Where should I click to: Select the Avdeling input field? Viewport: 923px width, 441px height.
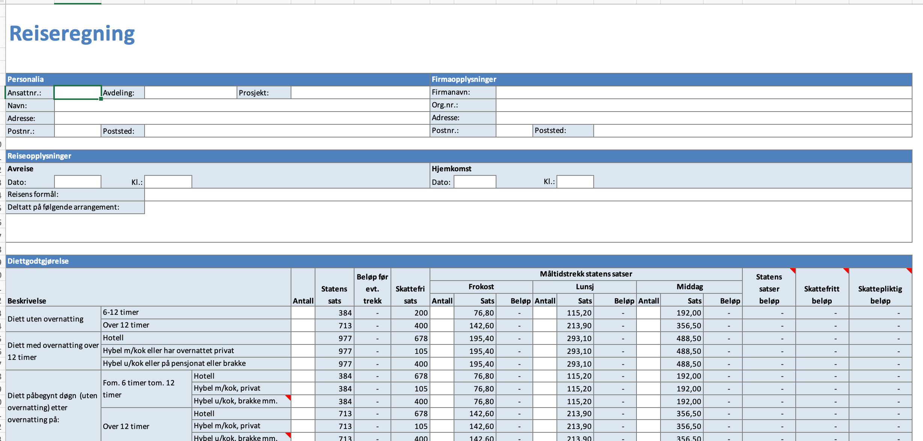[x=190, y=93]
